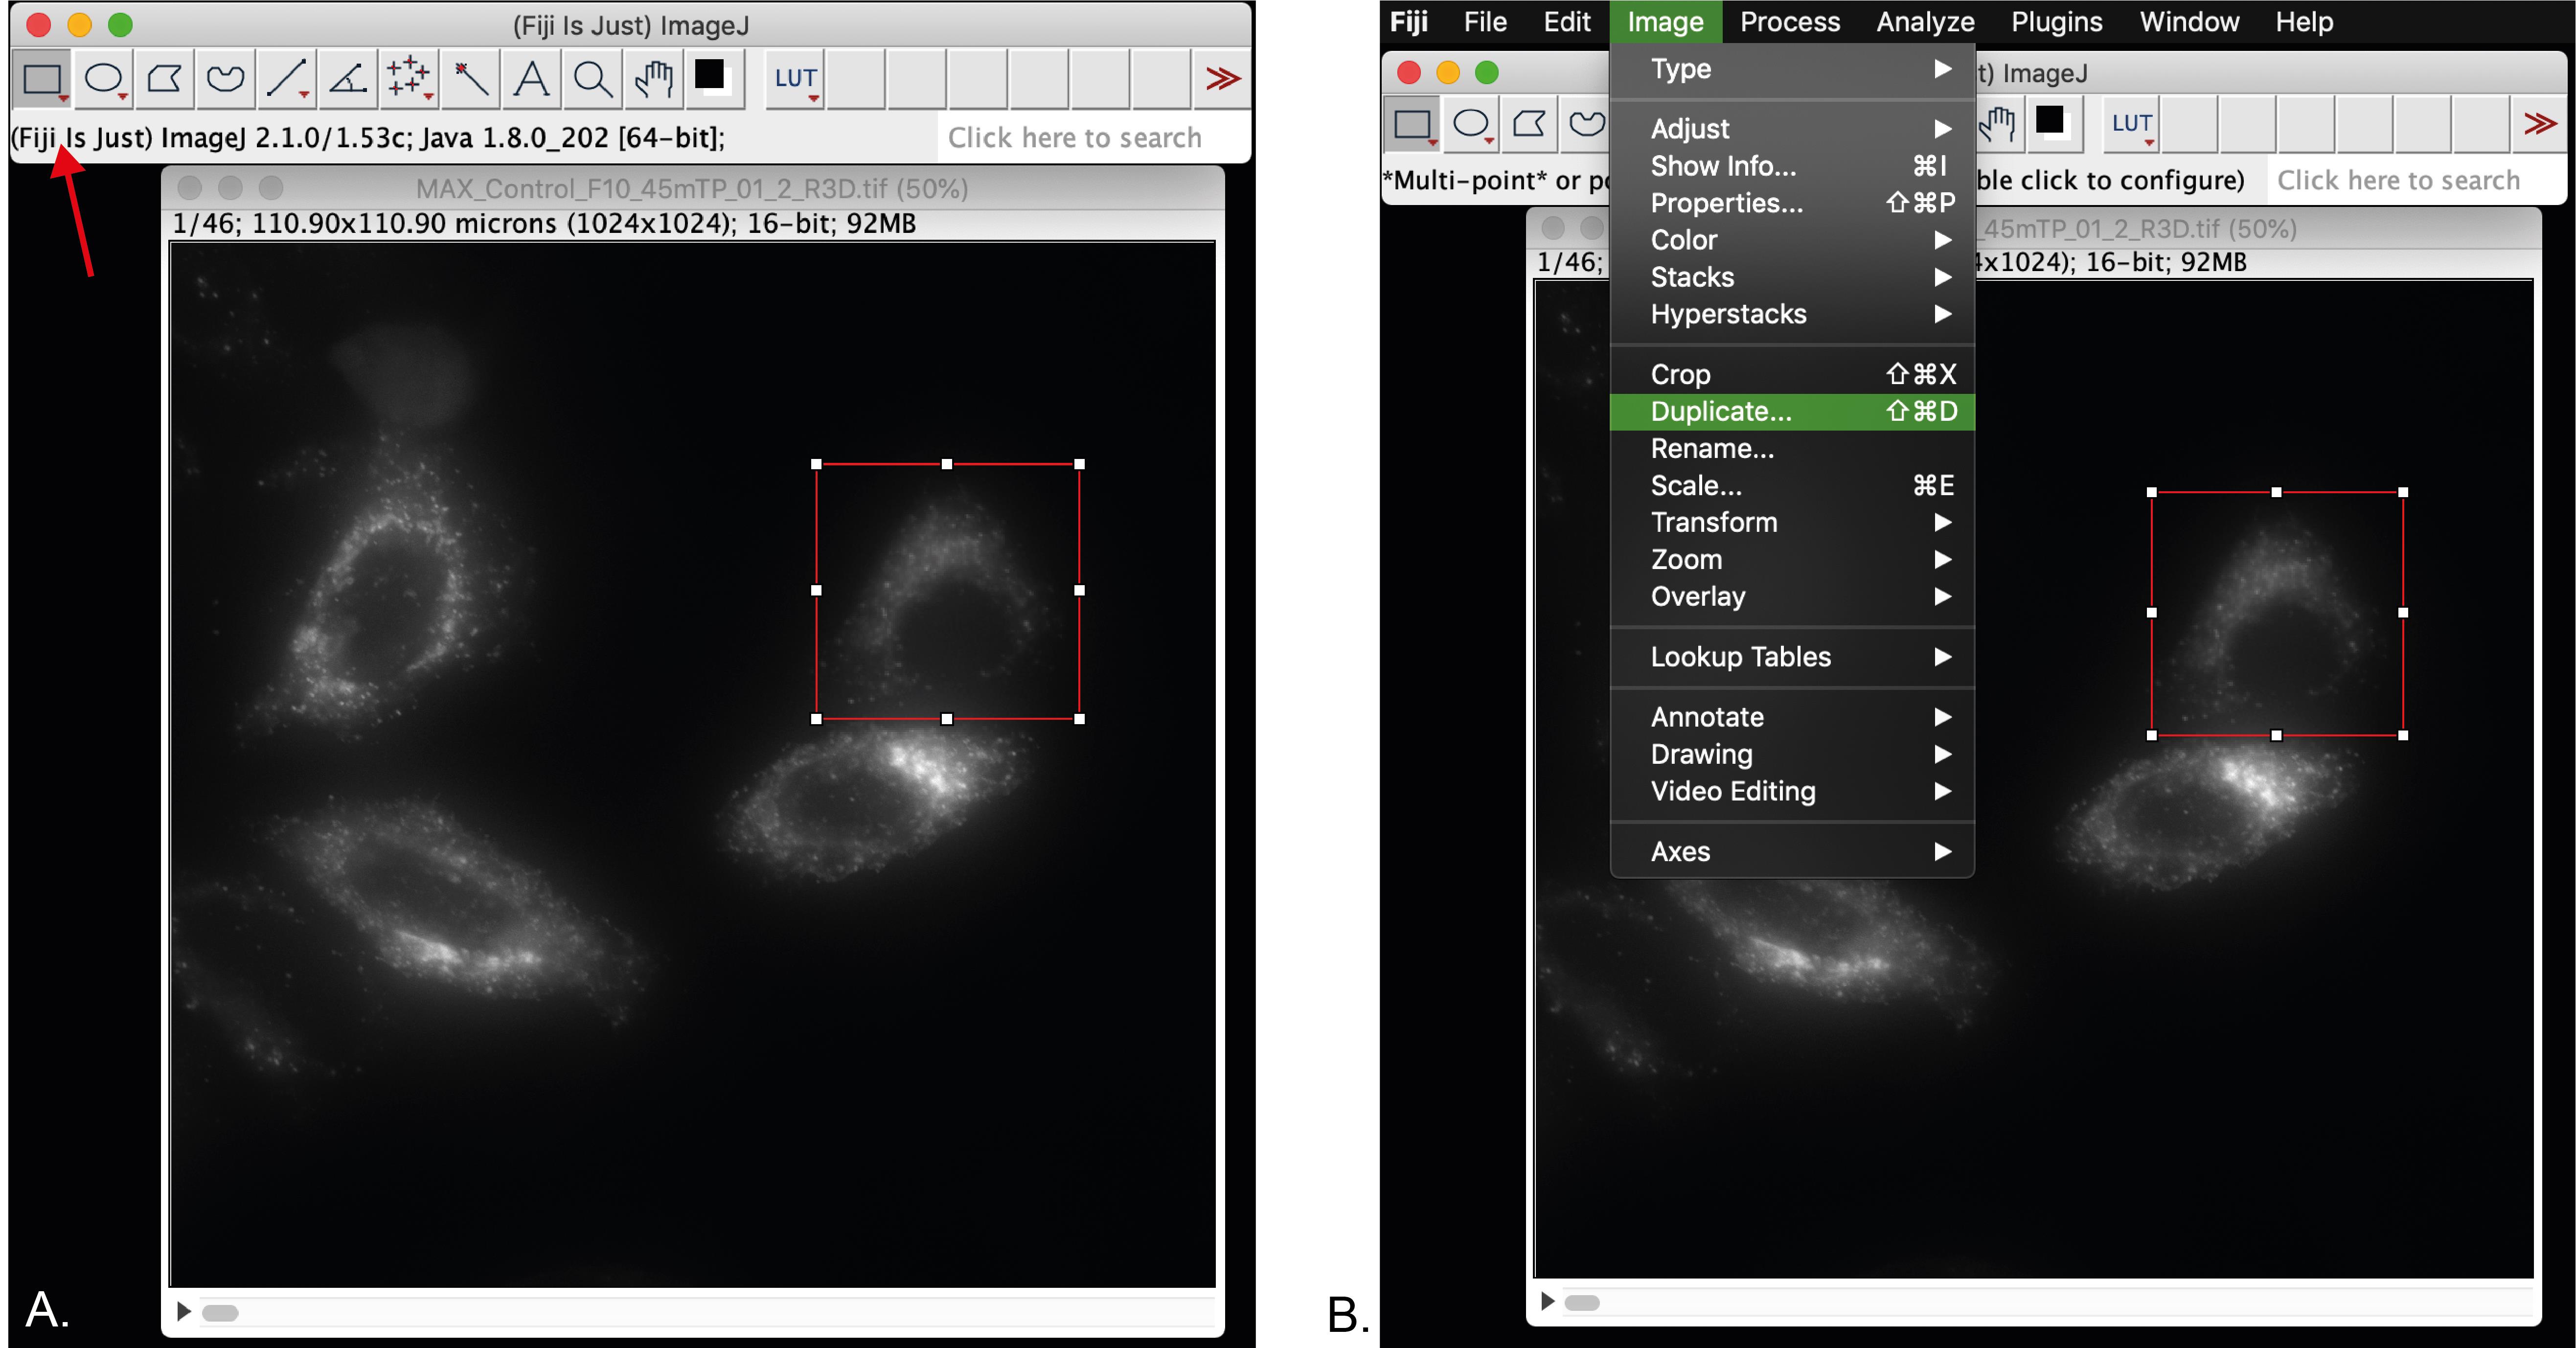Image resolution: width=2576 pixels, height=1348 pixels.
Task: Open the Window menu
Action: click(2189, 21)
